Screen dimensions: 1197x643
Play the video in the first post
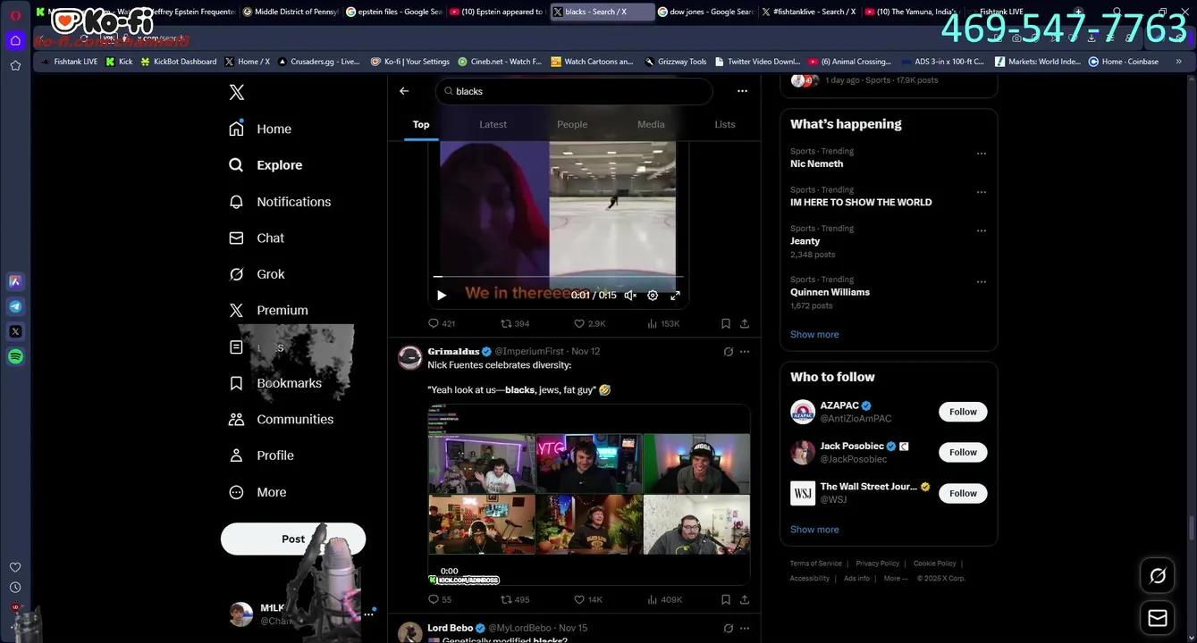pos(441,296)
